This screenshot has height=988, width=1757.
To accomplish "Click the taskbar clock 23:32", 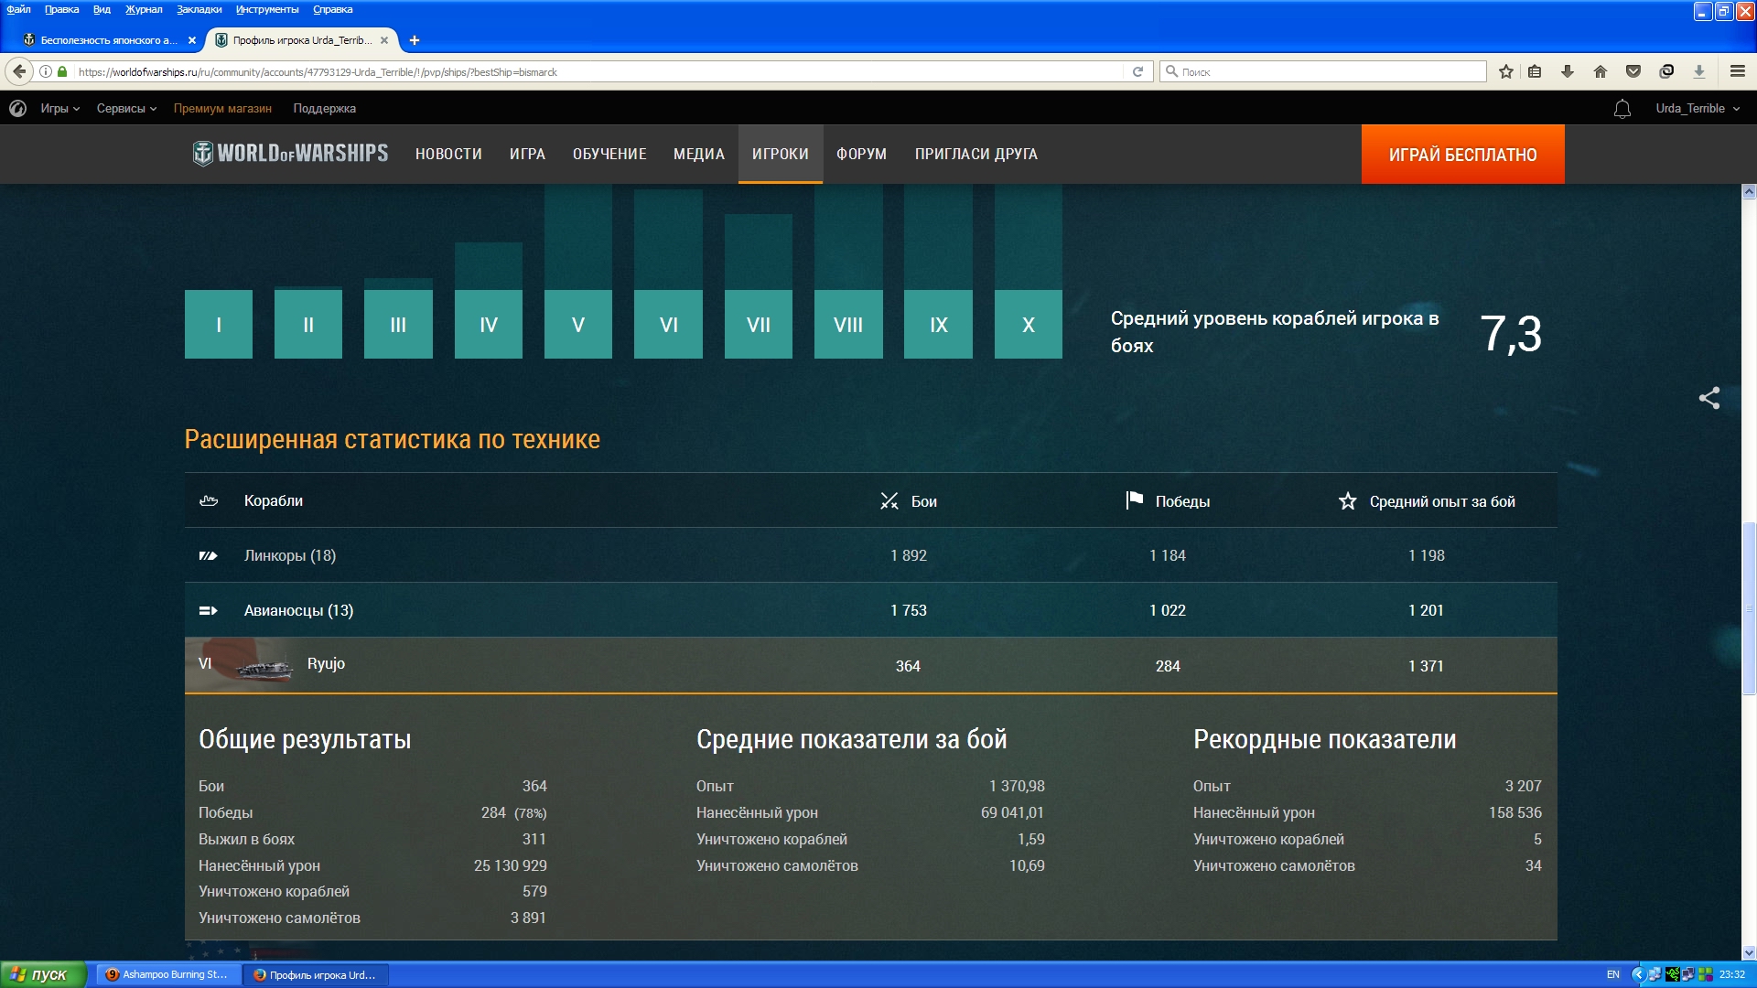I will [1732, 974].
